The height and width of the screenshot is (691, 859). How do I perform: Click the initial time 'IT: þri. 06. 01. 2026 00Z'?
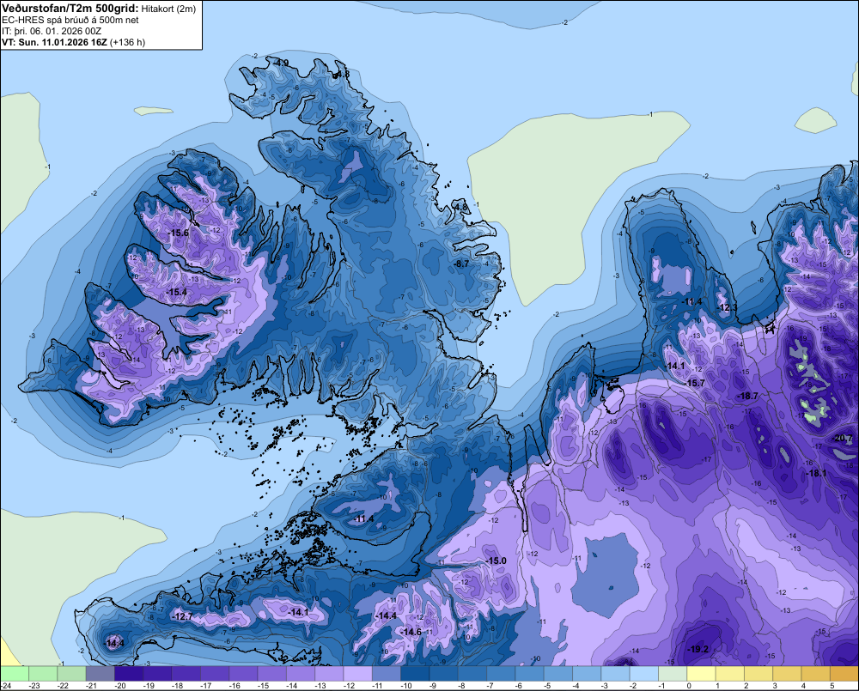click(x=52, y=31)
